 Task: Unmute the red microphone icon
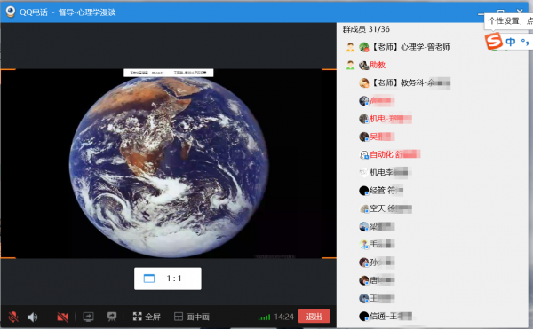[13, 317]
